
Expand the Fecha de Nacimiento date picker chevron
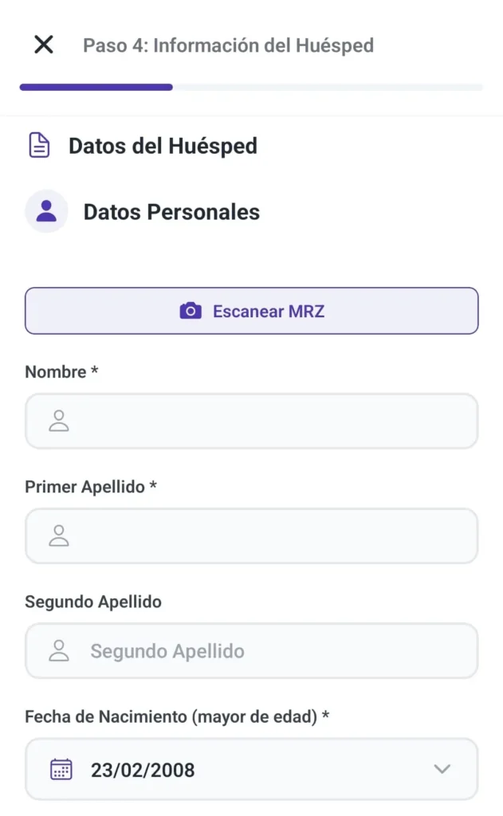tap(442, 769)
